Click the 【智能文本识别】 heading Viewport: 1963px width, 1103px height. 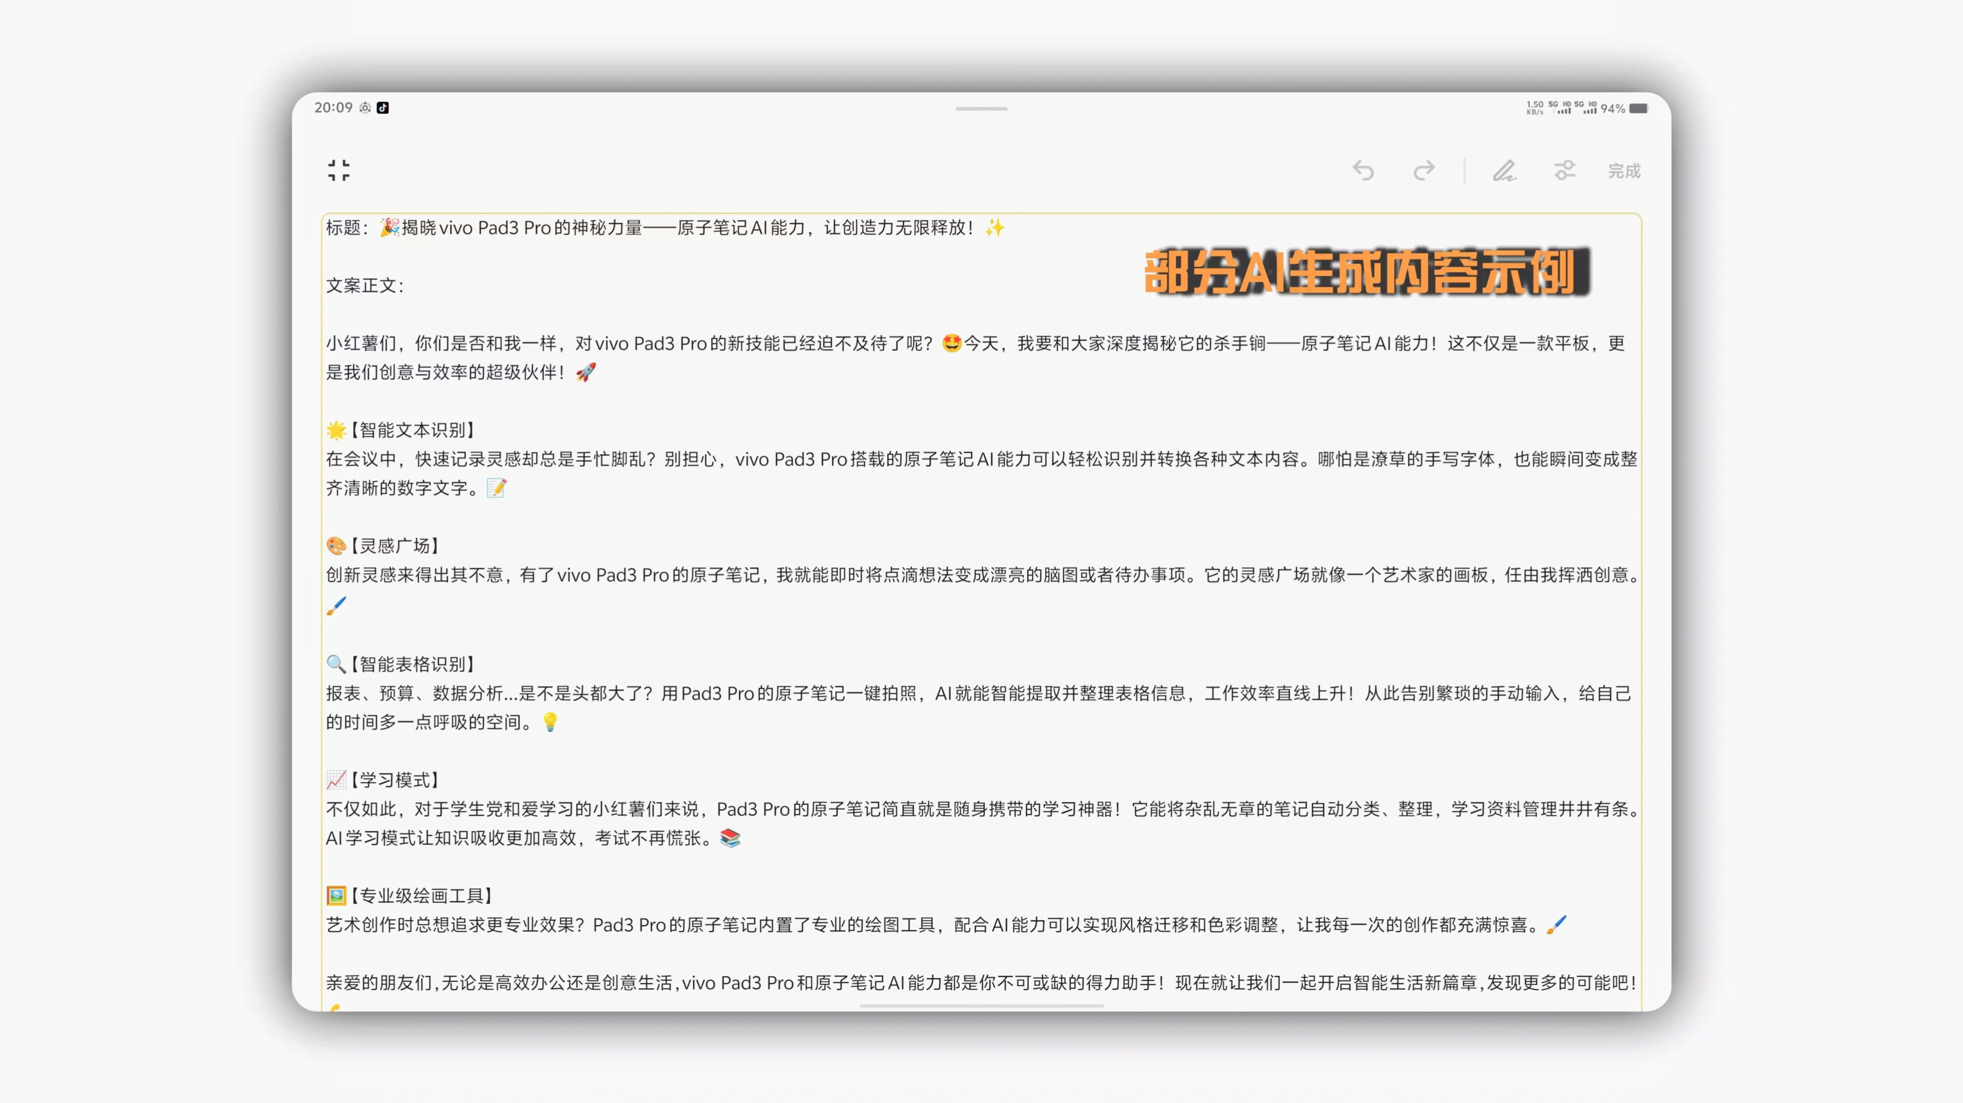pyautogui.click(x=412, y=429)
